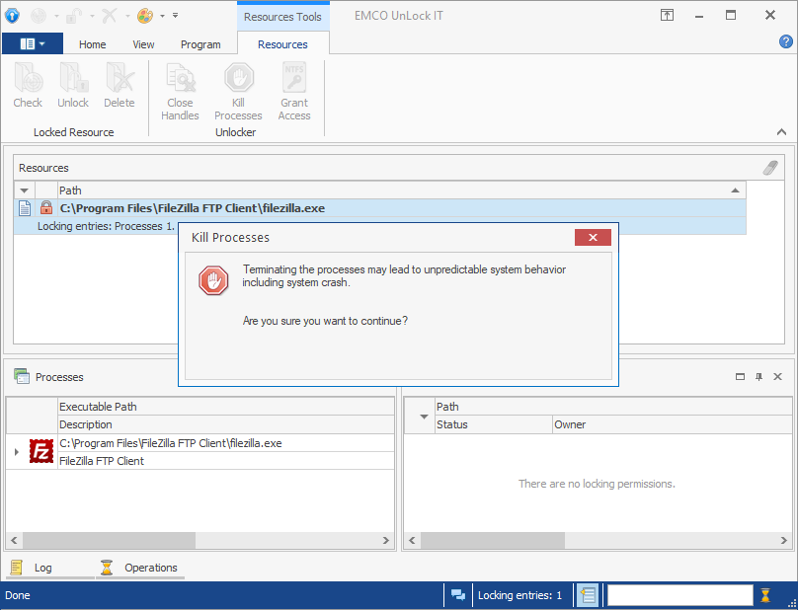Maximize the Processes panel

(740, 376)
